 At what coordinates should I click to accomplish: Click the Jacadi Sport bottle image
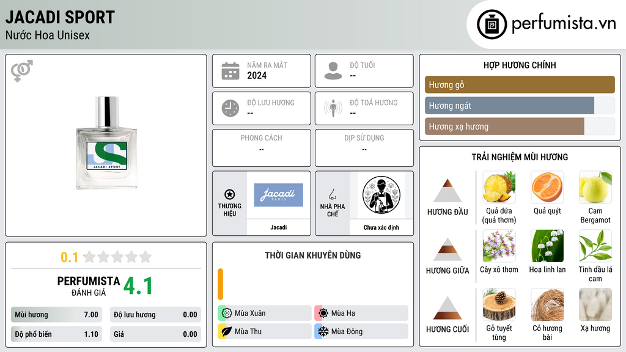point(106,142)
